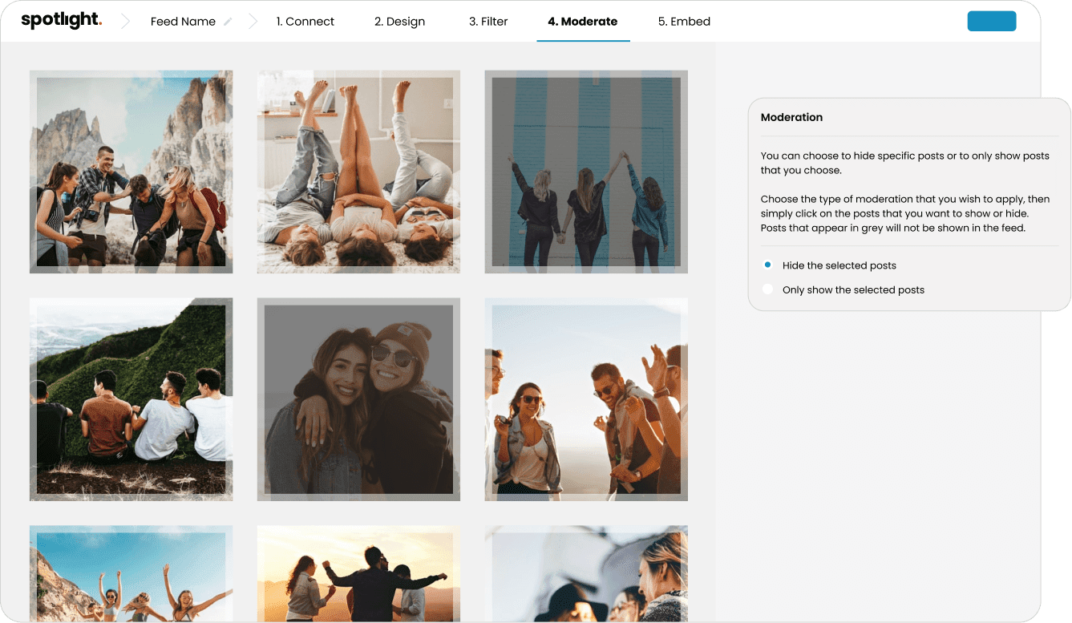Click the Spotlight logo
Viewport: 1072px width, 623px height.
pyautogui.click(x=60, y=19)
